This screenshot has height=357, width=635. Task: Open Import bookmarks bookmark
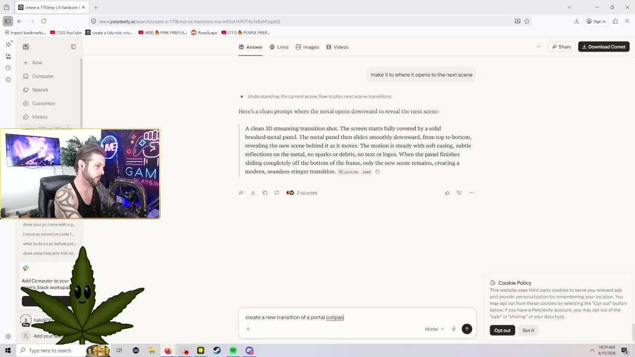click(25, 33)
